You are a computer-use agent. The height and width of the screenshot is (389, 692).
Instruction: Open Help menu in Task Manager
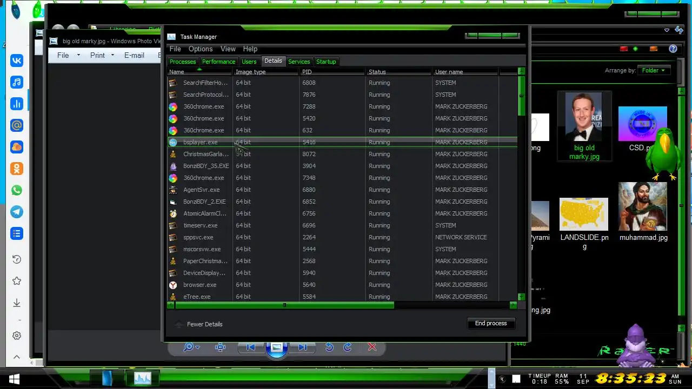[250, 49]
